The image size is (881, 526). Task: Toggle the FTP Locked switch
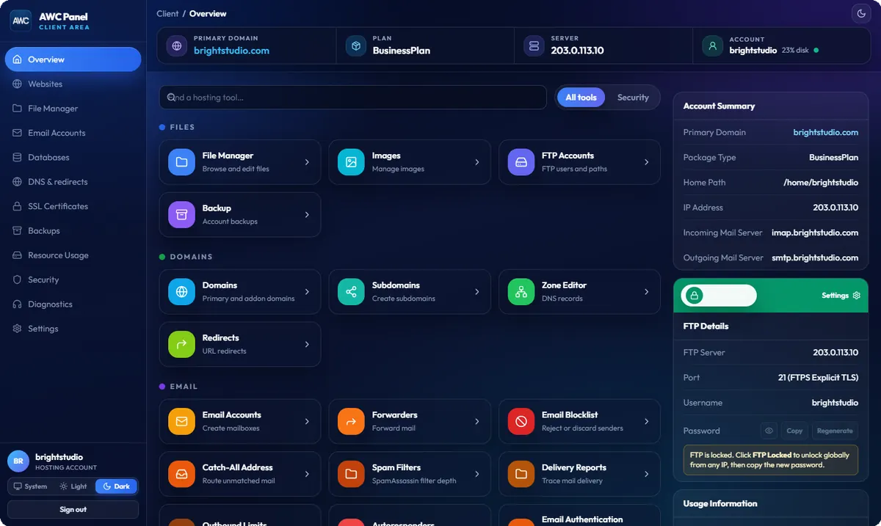tap(719, 296)
